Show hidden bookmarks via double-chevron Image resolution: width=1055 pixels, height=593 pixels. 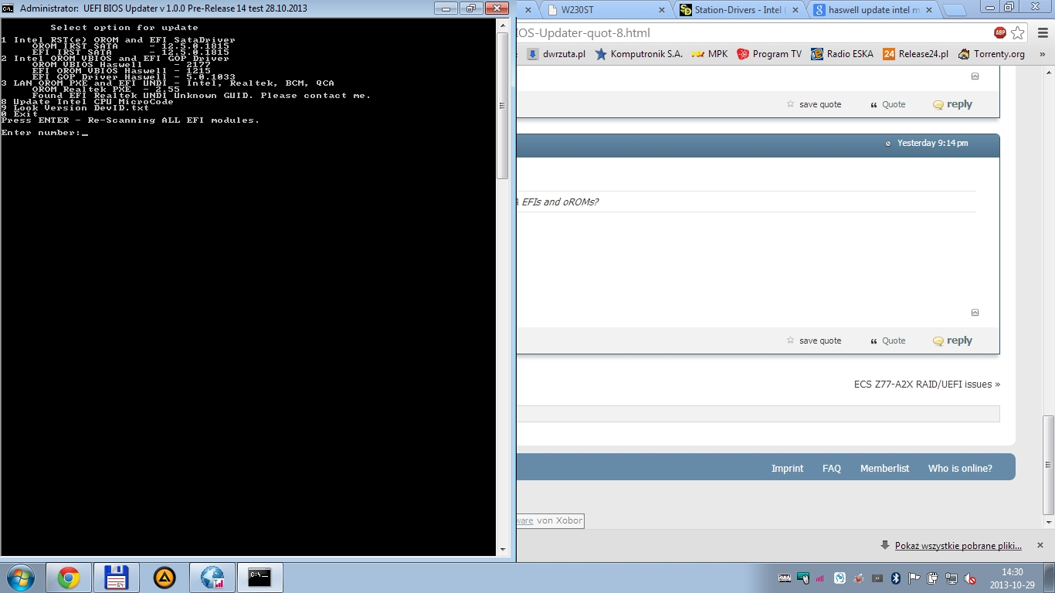(x=1043, y=54)
